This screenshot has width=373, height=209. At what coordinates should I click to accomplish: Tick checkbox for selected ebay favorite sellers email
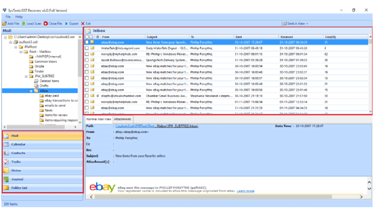point(87,42)
